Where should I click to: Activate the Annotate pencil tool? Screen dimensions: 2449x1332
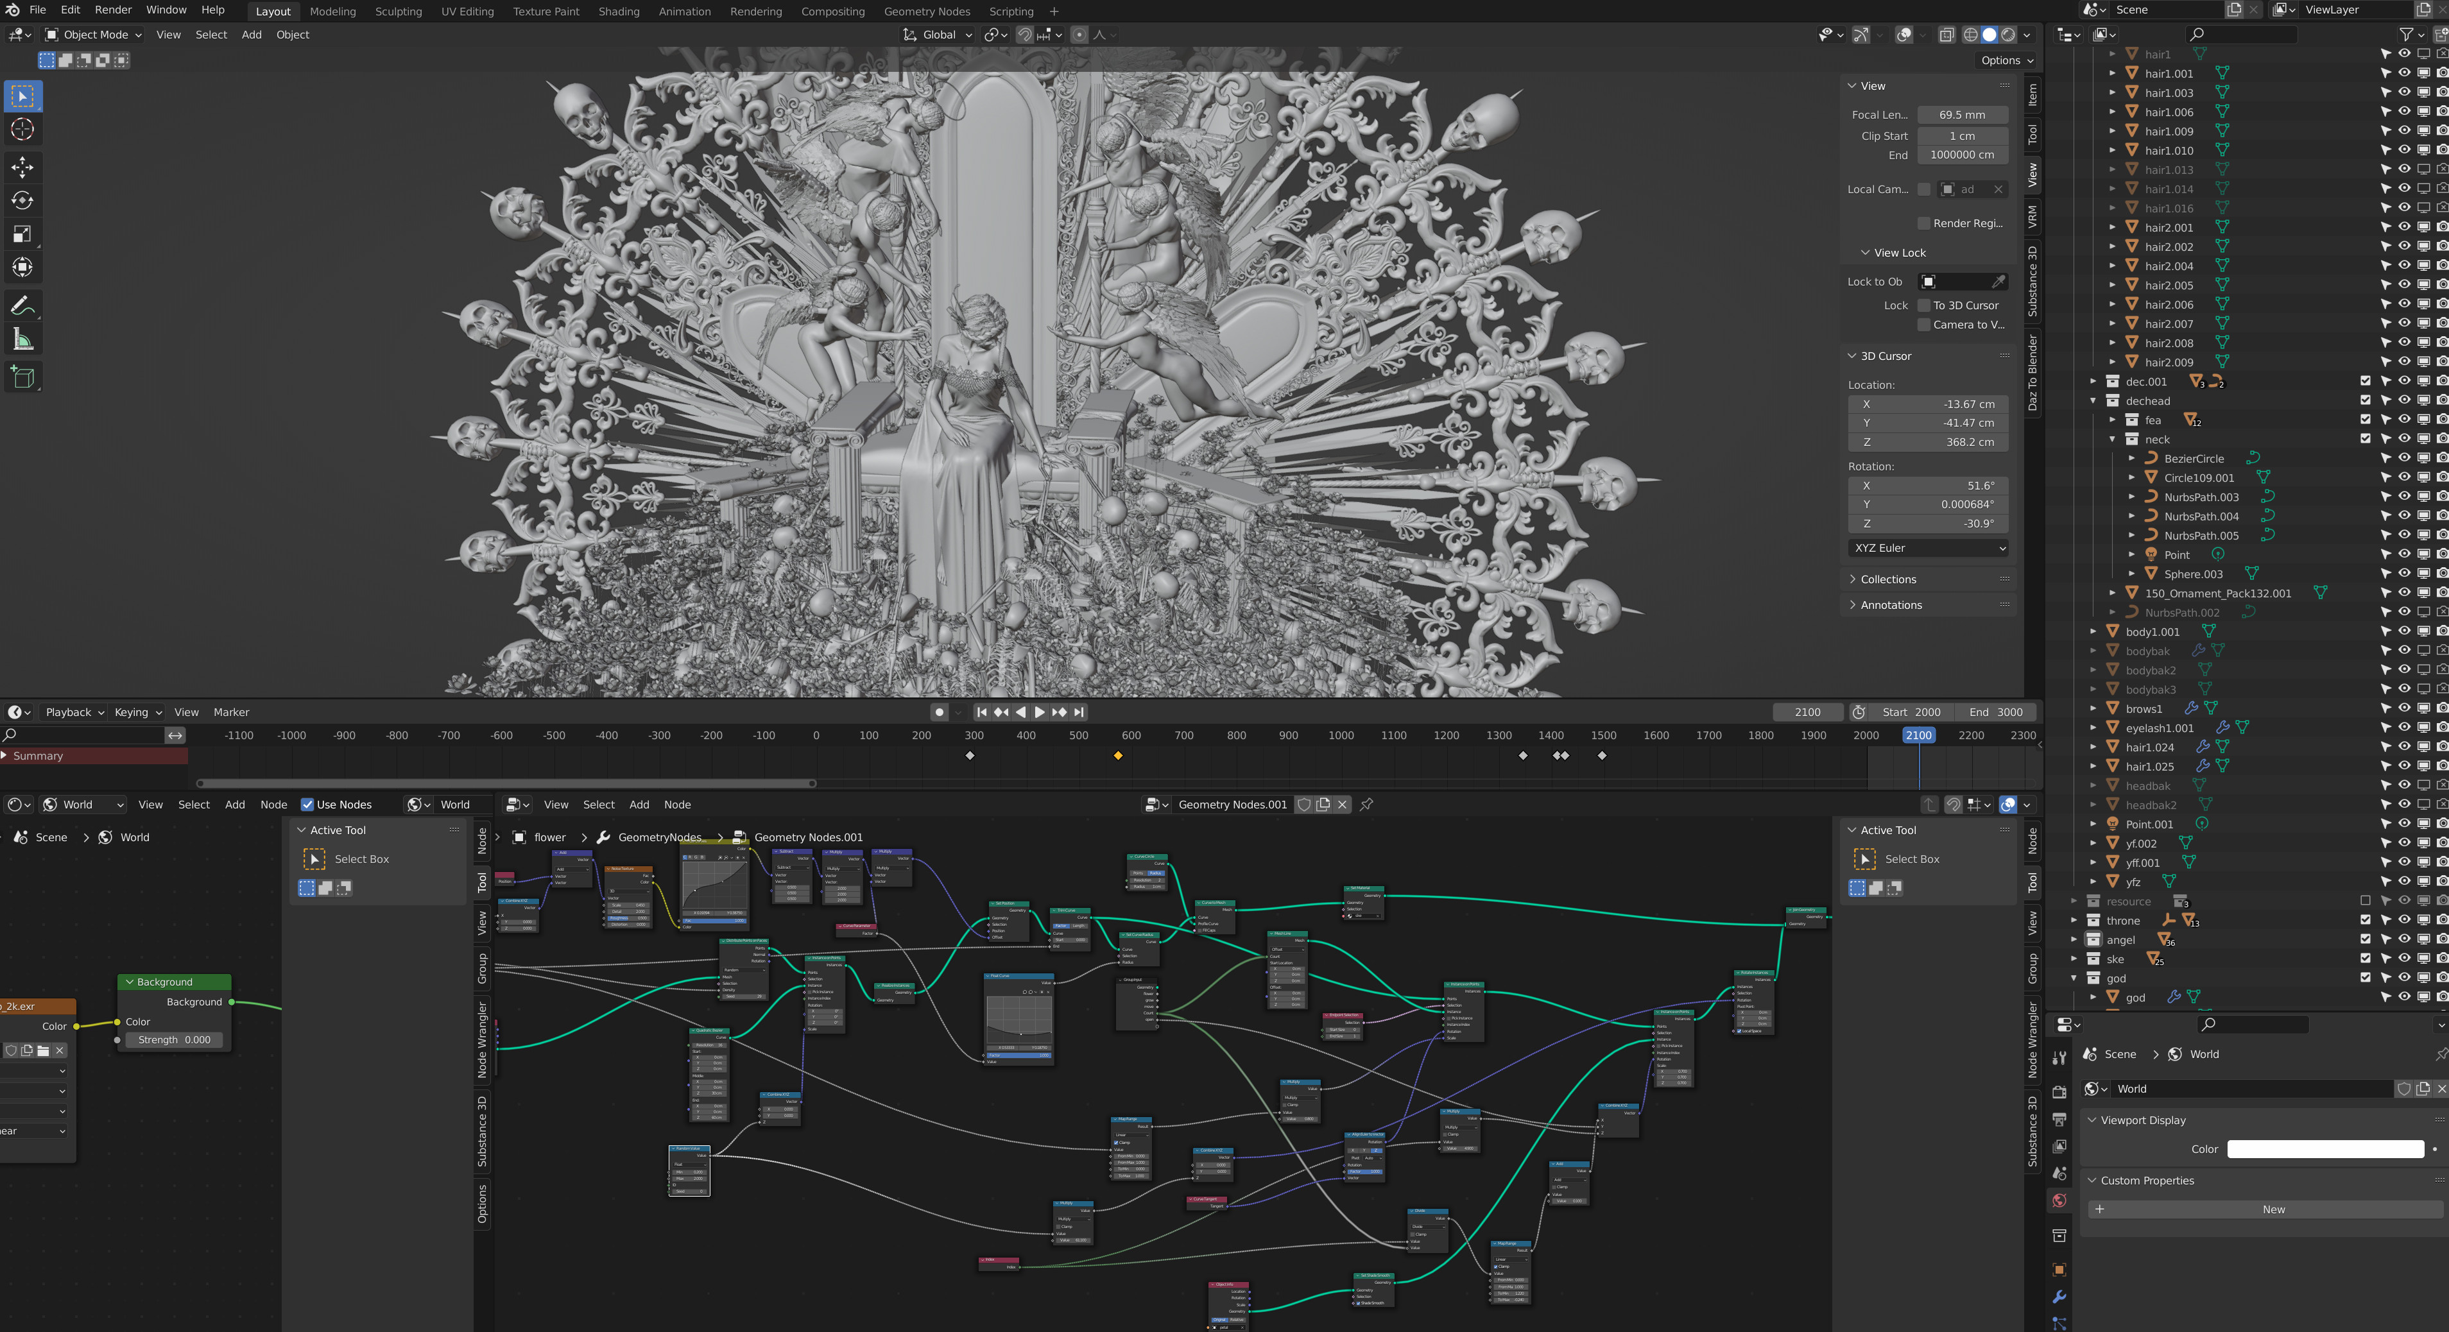pos(22,306)
